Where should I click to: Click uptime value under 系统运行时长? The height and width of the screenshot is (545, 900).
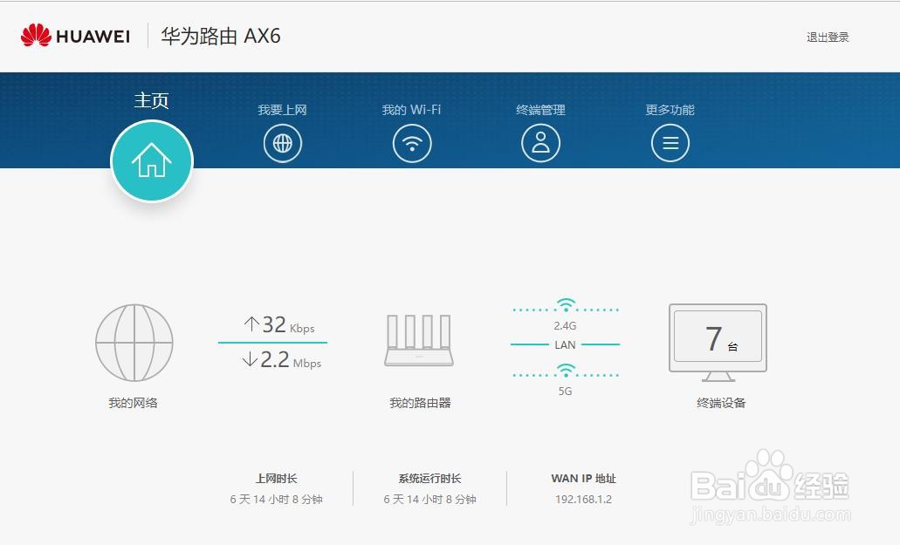[429, 499]
